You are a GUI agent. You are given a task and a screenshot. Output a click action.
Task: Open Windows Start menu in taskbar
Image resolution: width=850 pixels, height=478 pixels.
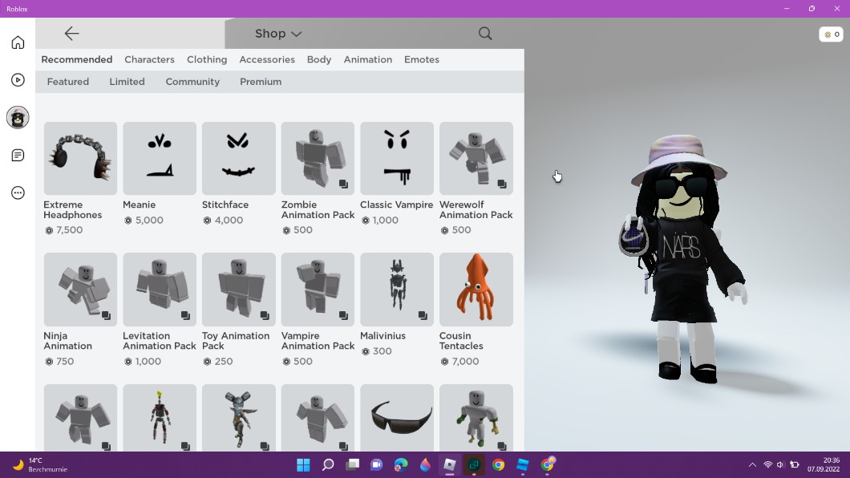[x=303, y=465]
